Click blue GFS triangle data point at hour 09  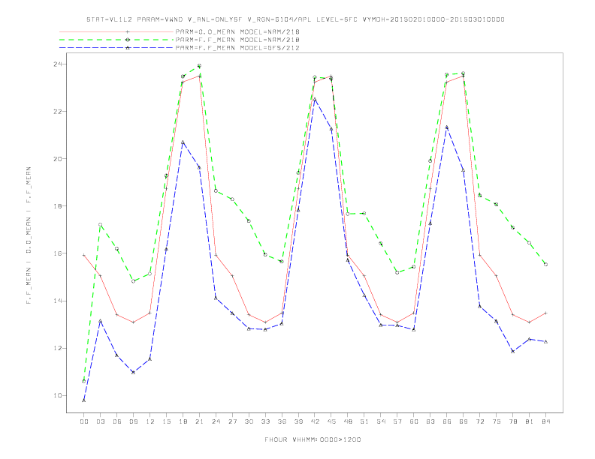(133, 373)
